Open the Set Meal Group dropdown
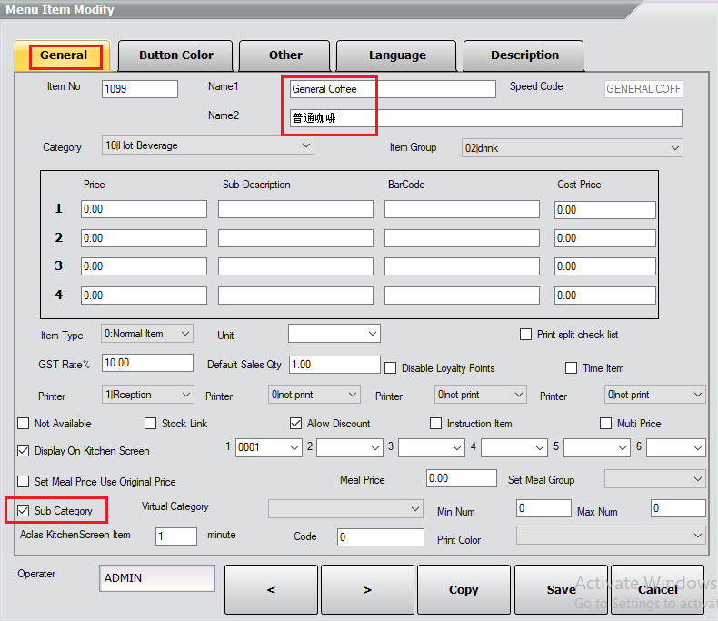 654,479
